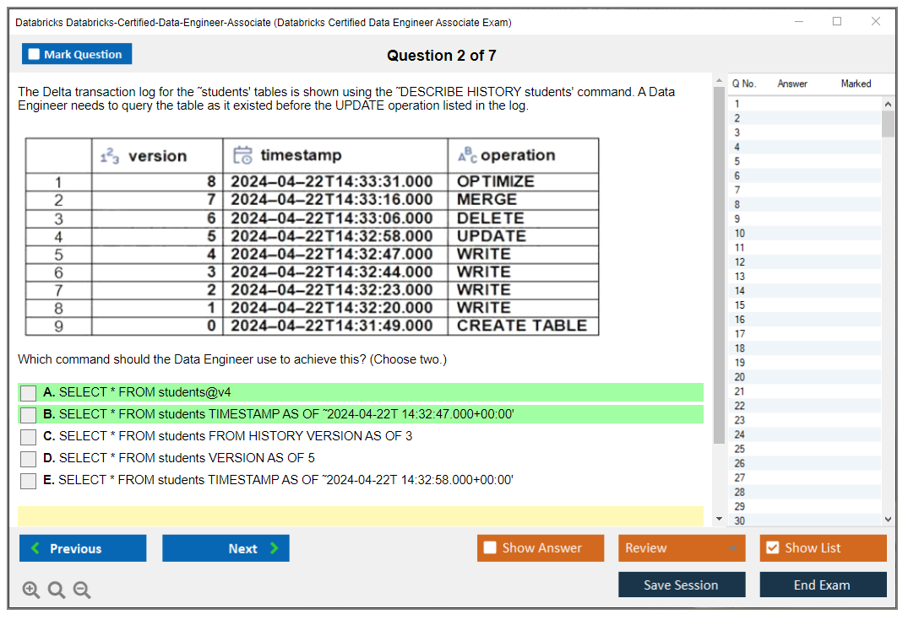Click the zoom out magnifier icon
Image resolution: width=908 pixels, height=620 pixels.
pyautogui.click(x=81, y=590)
